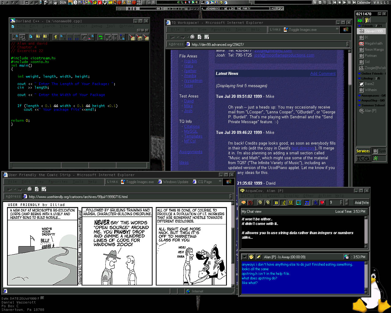
Task: Collapse the Lifestep group in ICQ
Action: (x=359, y=79)
